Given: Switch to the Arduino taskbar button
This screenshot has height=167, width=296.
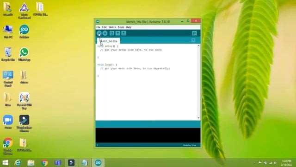Looking at the screenshot, I should coord(98,163).
